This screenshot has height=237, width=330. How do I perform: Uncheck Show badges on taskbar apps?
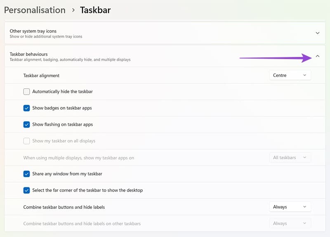pos(27,108)
